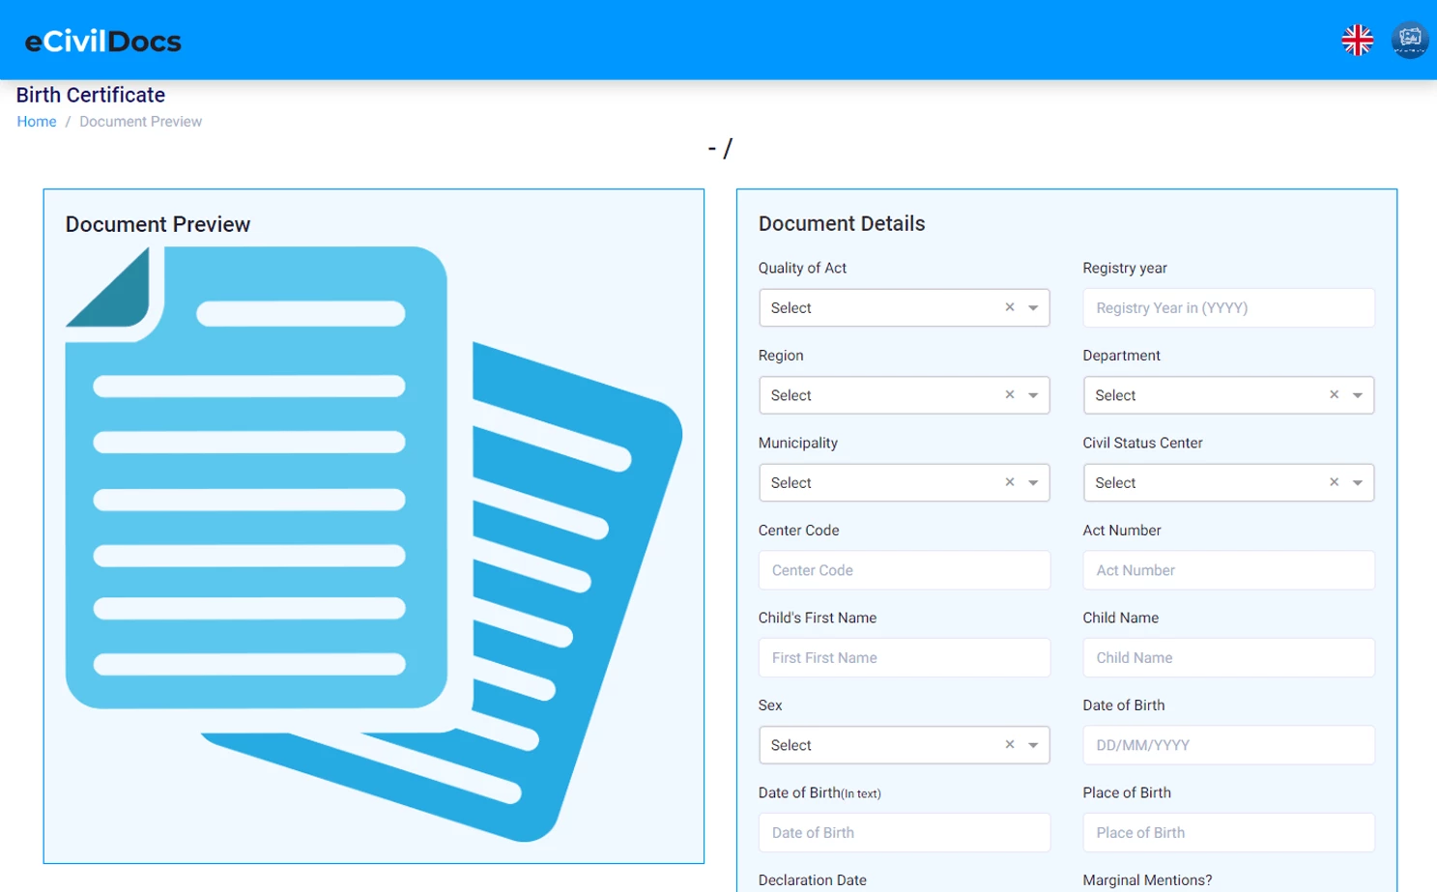The image size is (1437, 892).
Task: Click the Document Preview breadcrumb entry
Action: pos(140,121)
